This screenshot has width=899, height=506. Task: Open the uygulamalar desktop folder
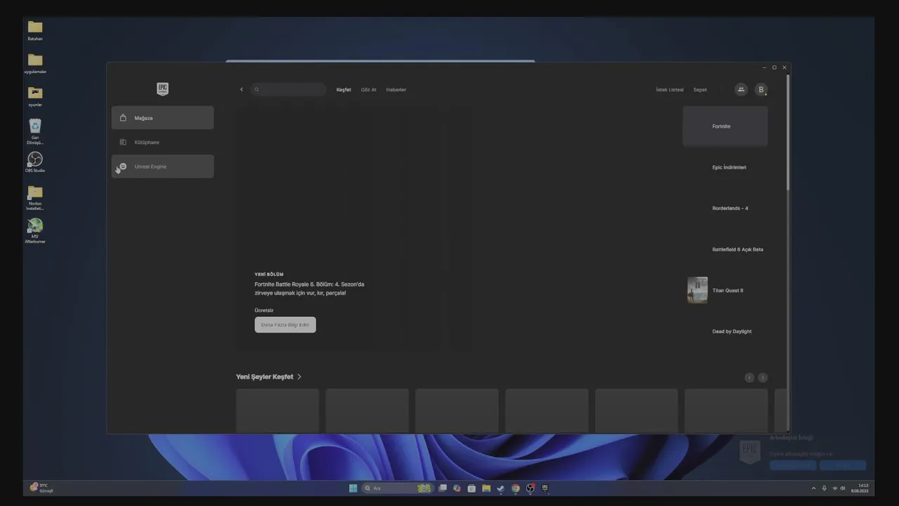pos(35,63)
